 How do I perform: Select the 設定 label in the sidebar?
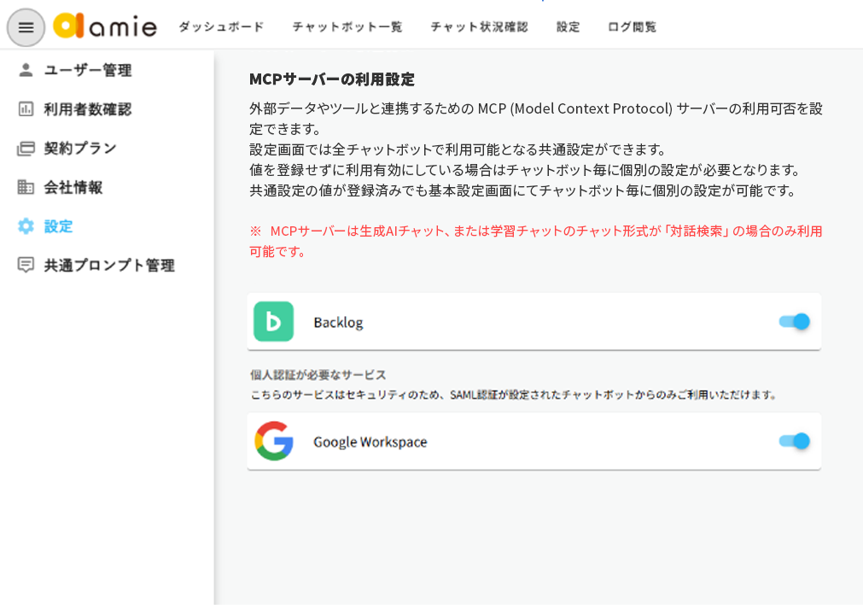58,226
